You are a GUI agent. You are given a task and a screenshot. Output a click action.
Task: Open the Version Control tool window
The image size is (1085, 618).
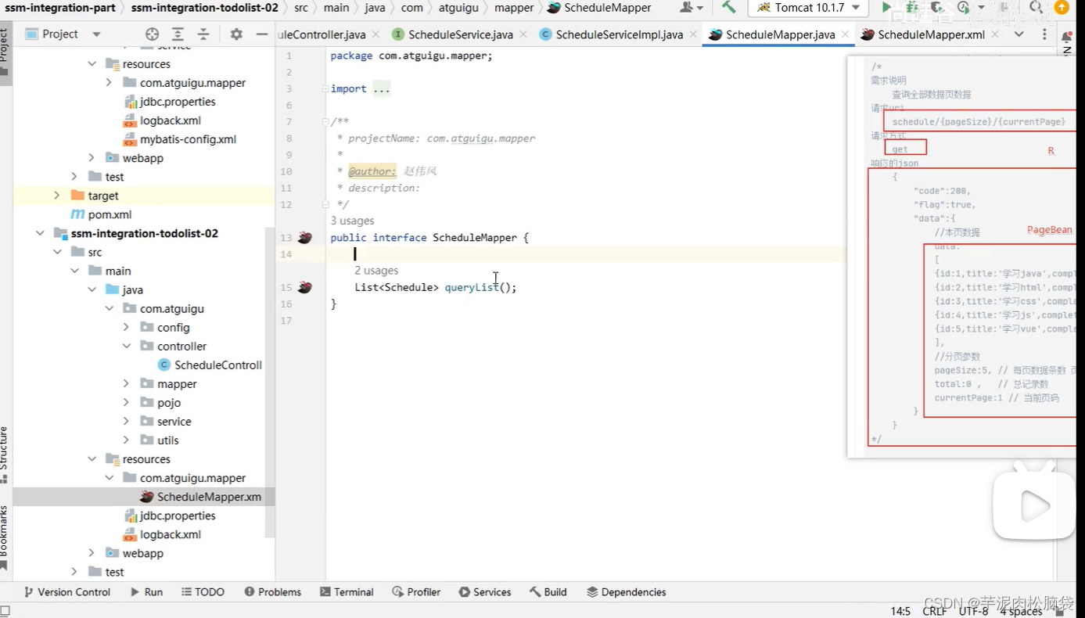(x=66, y=592)
